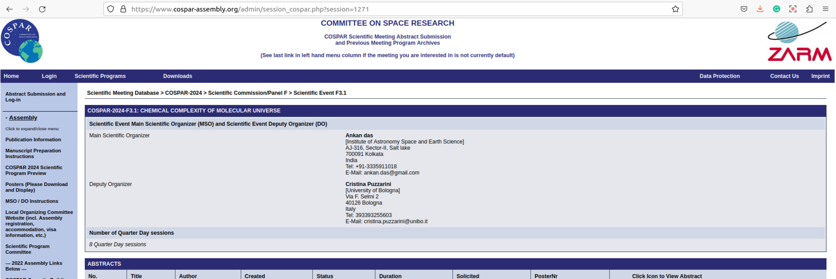Open Publication Information in sidebar

(x=33, y=140)
